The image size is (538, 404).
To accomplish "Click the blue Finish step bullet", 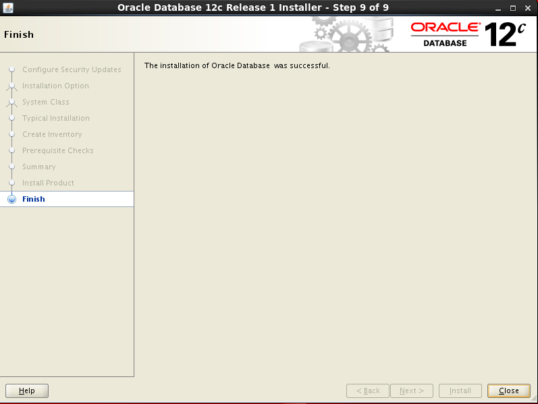I will tap(11, 199).
